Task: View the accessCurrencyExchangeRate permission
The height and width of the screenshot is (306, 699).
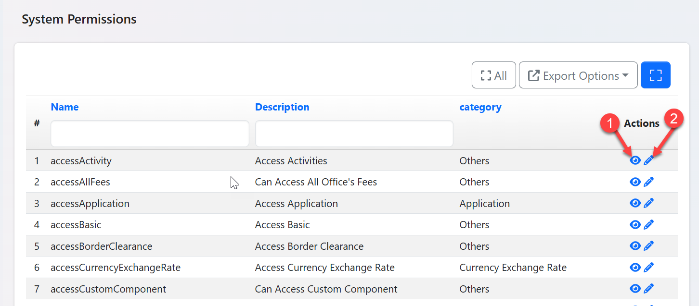Action: click(635, 267)
